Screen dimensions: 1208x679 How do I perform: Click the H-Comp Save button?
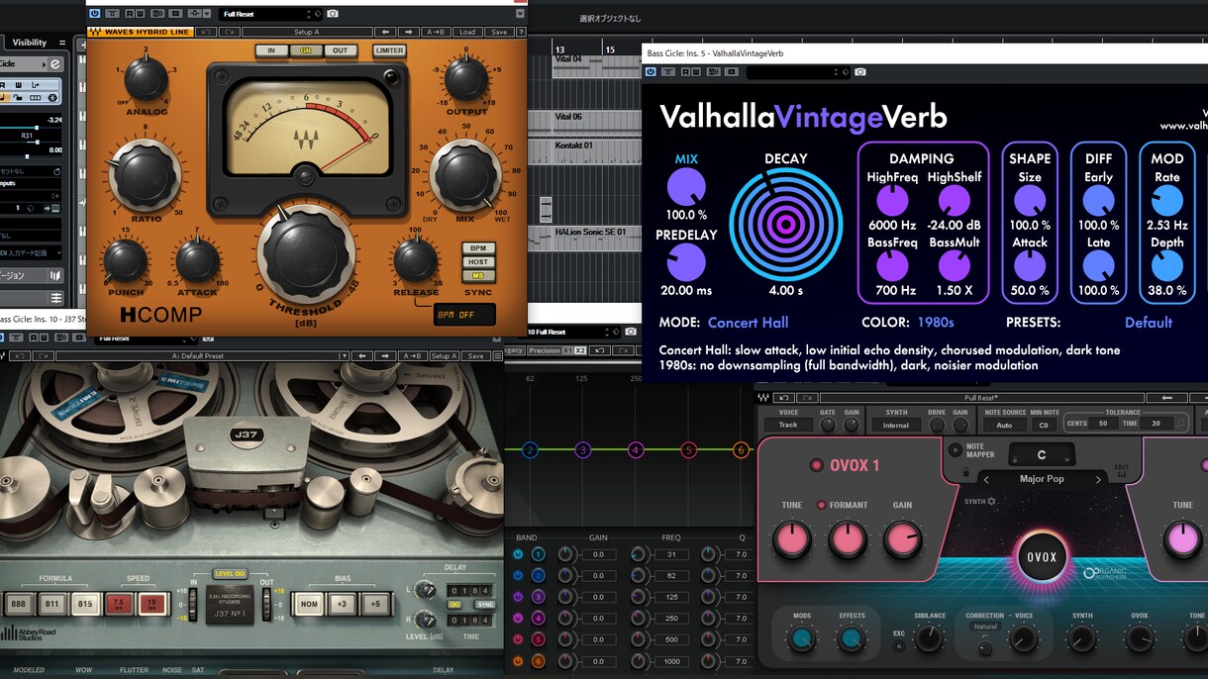tap(499, 32)
